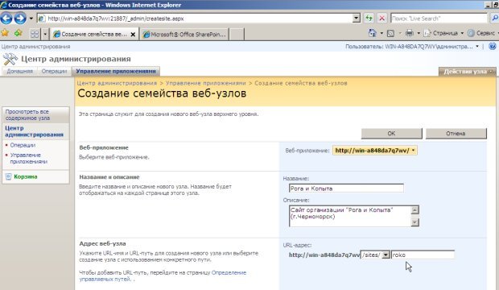Image resolution: width=499 pixels, height=290 pixels.
Task: Click the Отмена button
Action: coord(456,134)
